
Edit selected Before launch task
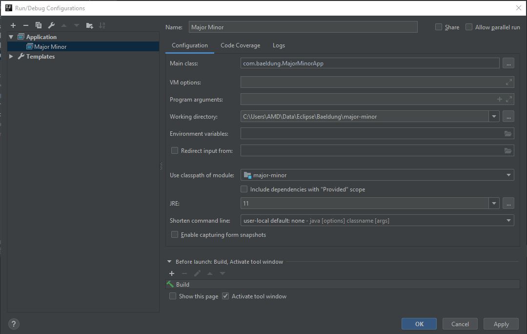pyautogui.click(x=197, y=273)
